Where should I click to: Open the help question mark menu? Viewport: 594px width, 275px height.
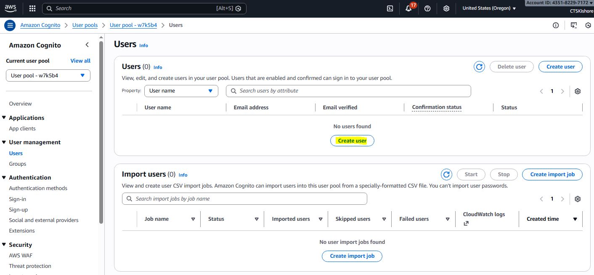pyautogui.click(x=427, y=8)
